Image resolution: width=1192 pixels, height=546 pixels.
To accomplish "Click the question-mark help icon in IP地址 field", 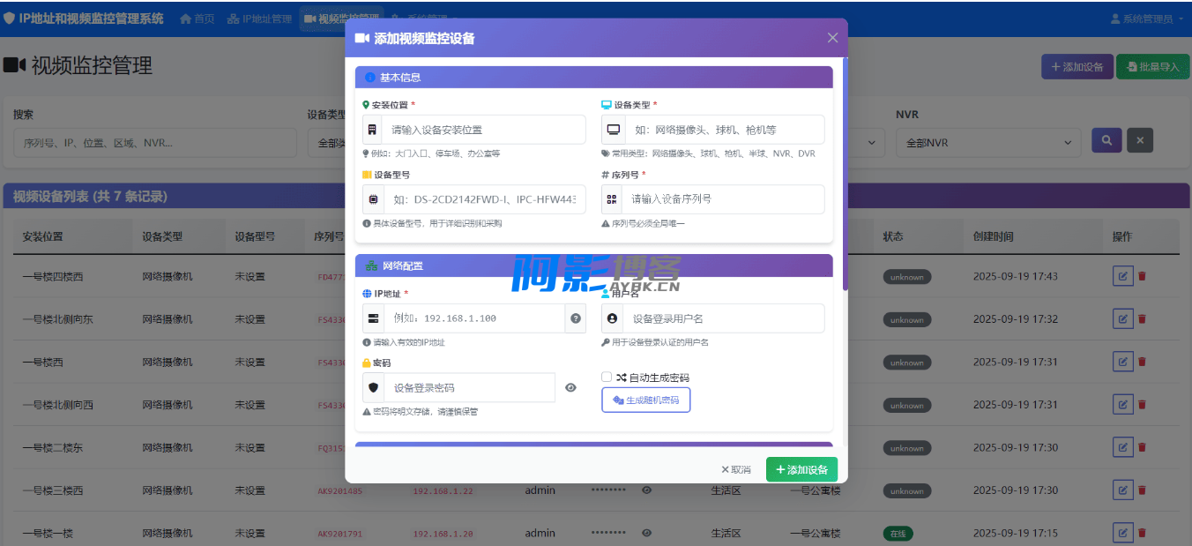I will [x=576, y=318].
